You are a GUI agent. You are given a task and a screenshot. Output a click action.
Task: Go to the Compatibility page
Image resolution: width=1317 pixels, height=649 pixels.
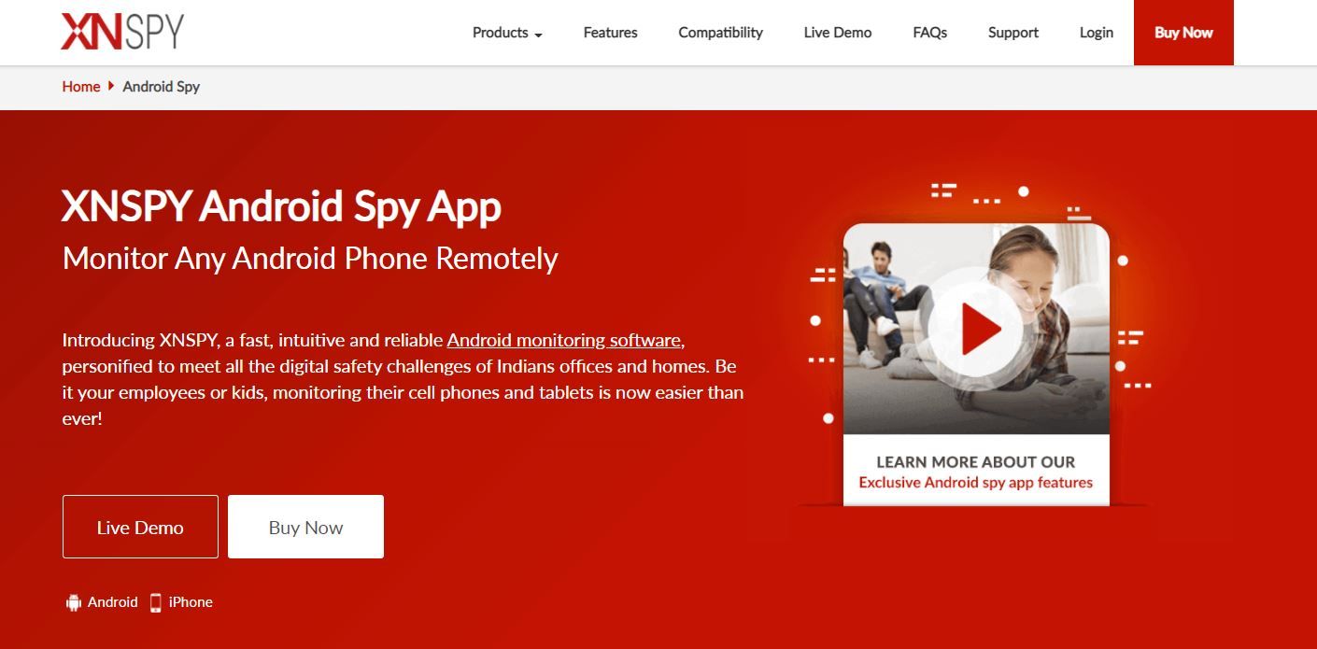(720, 33)
